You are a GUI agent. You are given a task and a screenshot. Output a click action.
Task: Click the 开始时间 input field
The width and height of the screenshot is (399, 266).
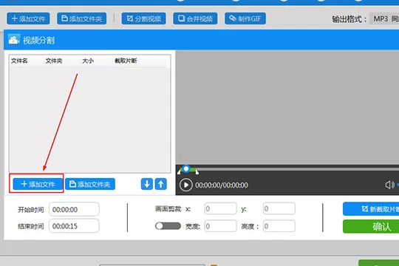[74, 210]
